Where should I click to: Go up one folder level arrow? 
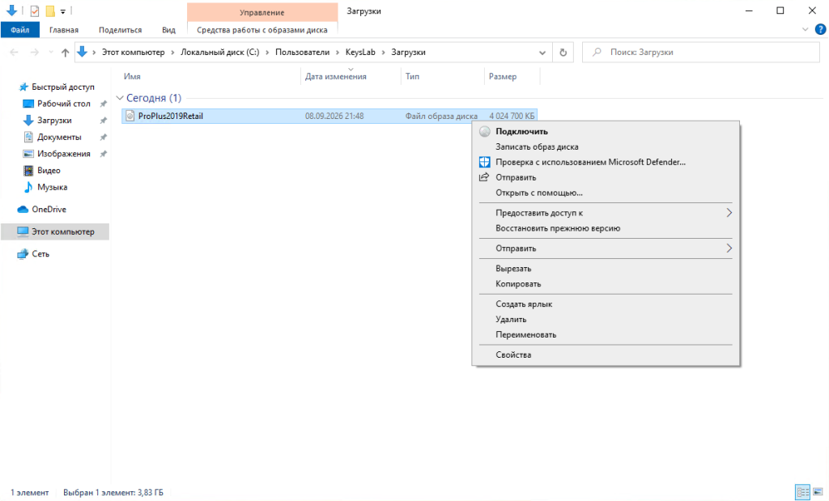[x=65, y=53]
